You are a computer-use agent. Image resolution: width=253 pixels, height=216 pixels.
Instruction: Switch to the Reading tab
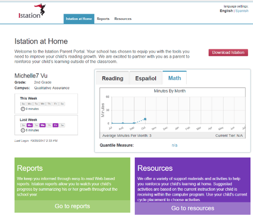(x=113, y=78)
